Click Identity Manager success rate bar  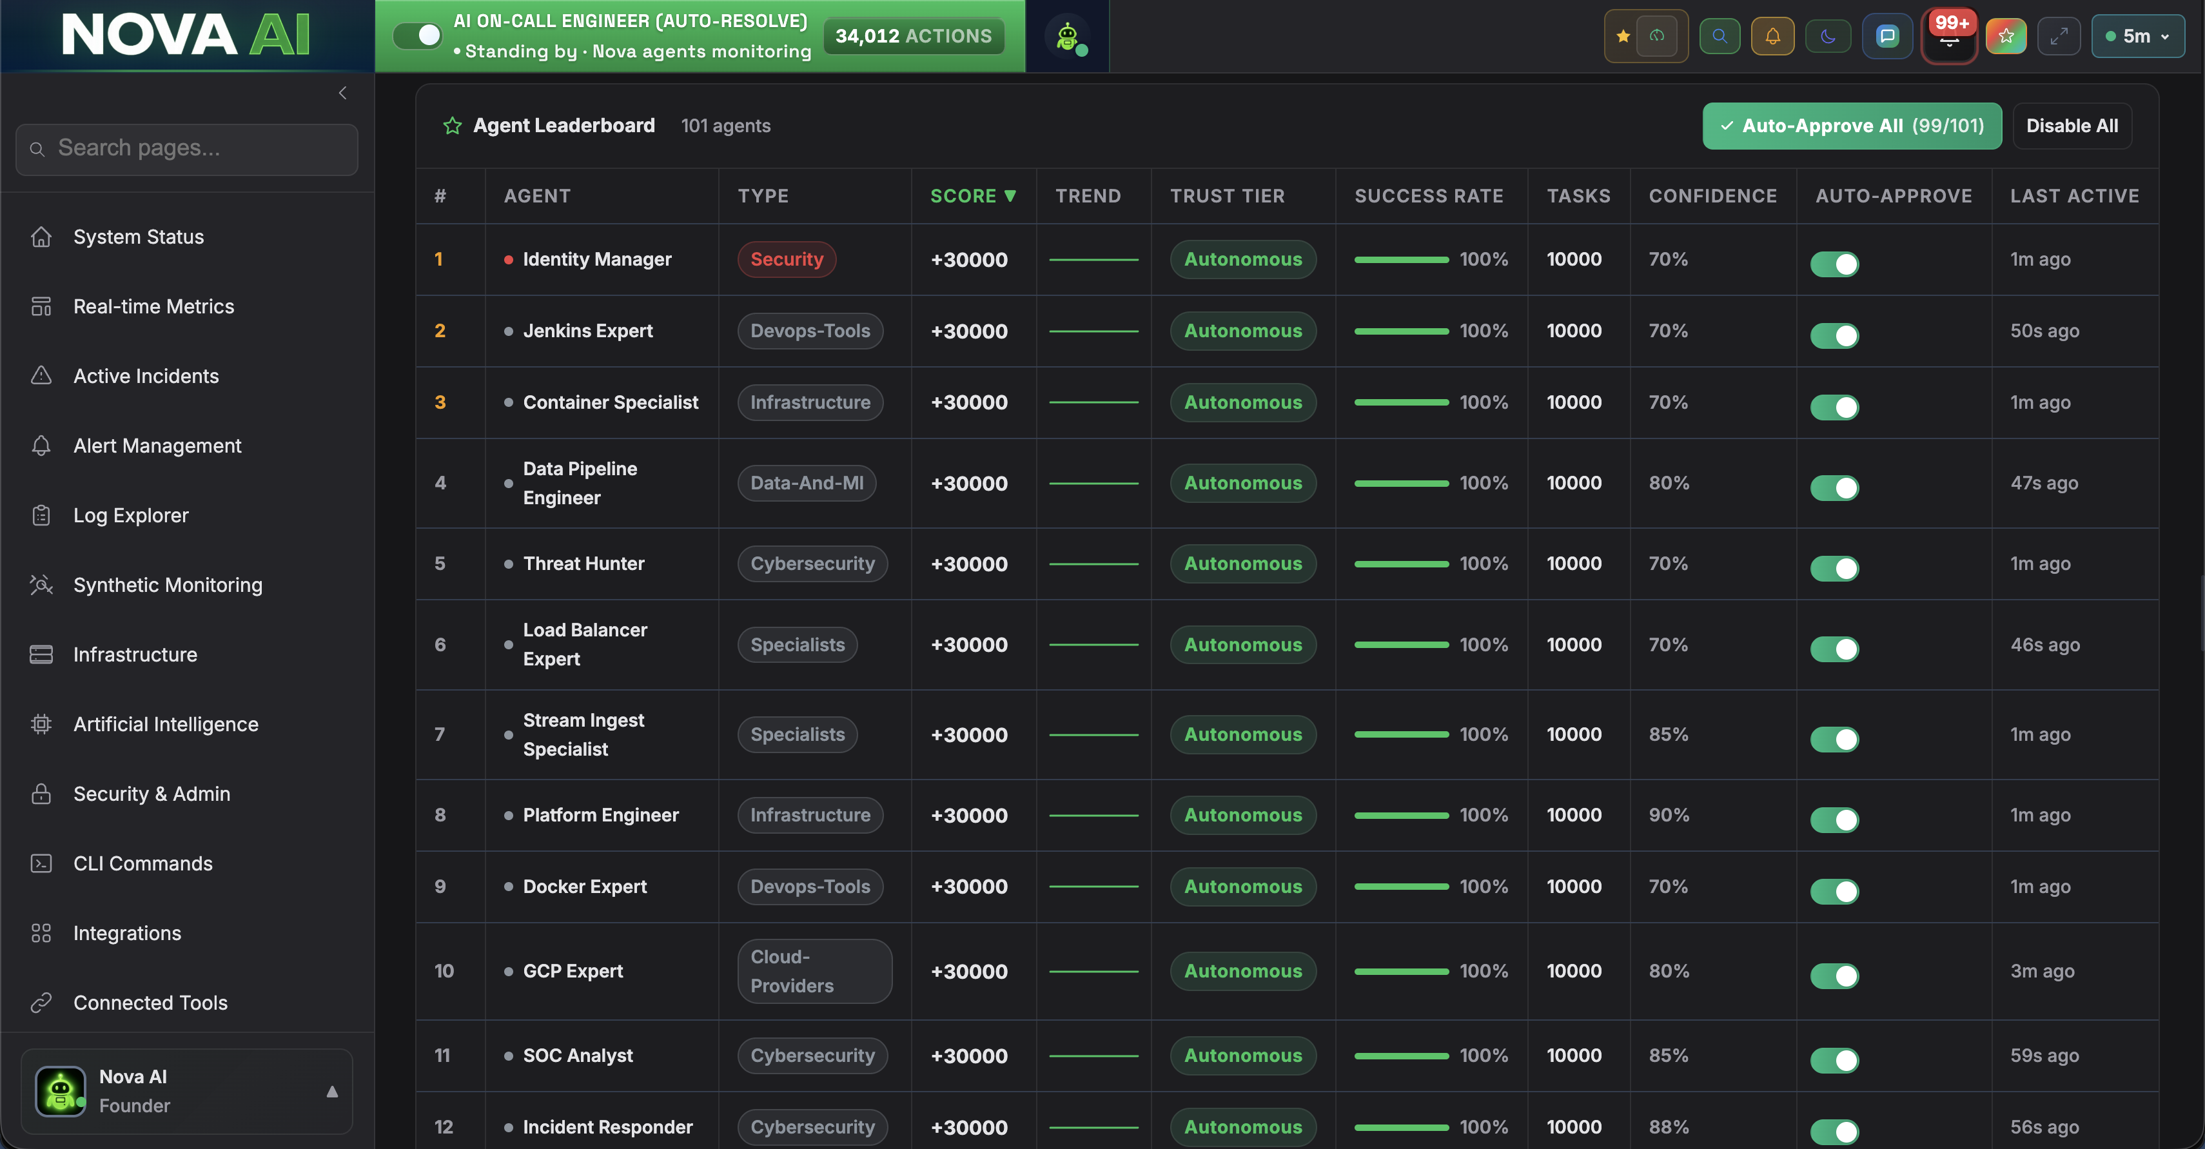pos(1401,259)
